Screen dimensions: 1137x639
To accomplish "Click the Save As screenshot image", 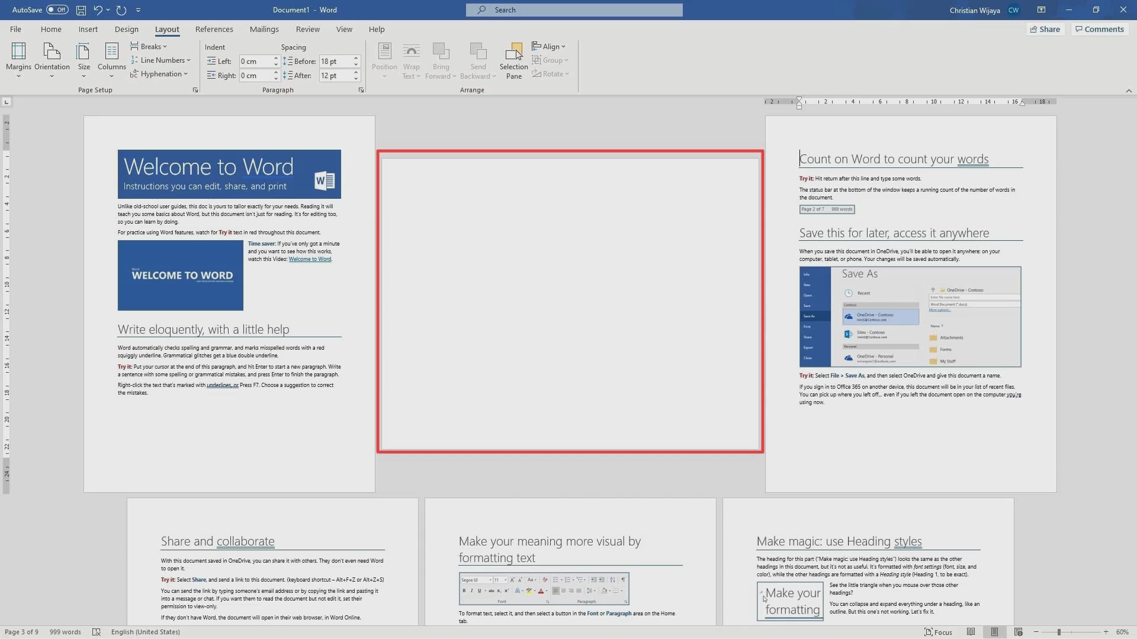I will (910, 317).
